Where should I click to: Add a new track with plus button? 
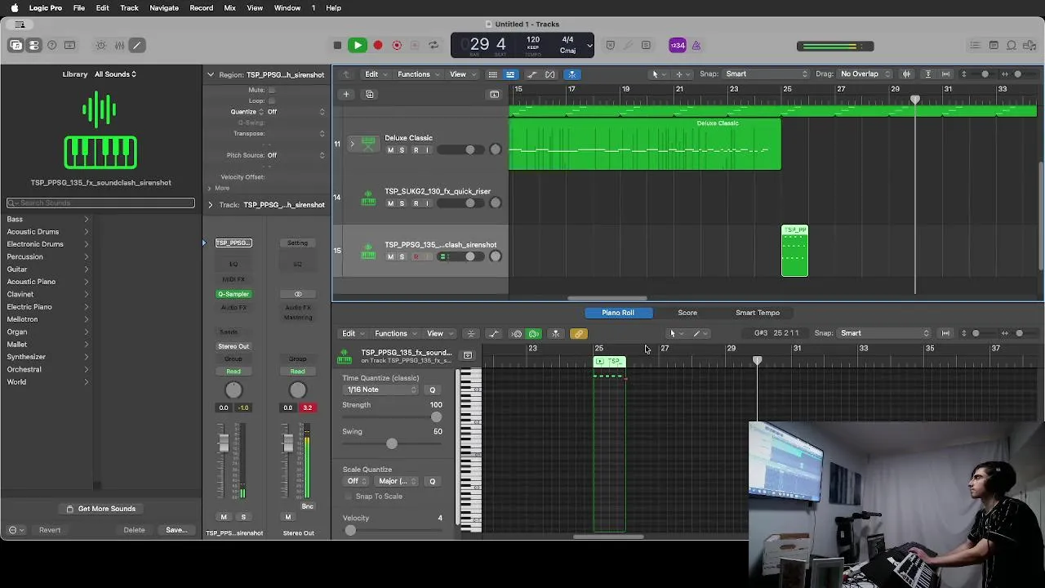tap(346, 95)
